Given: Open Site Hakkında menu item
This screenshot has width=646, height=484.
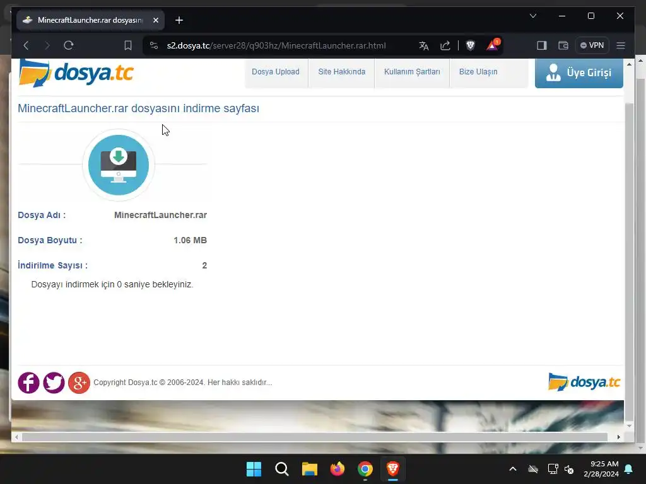Looking at the screenshot, I should tap(341, 72).
